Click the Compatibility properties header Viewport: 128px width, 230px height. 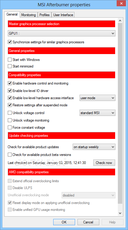(62, 75)
